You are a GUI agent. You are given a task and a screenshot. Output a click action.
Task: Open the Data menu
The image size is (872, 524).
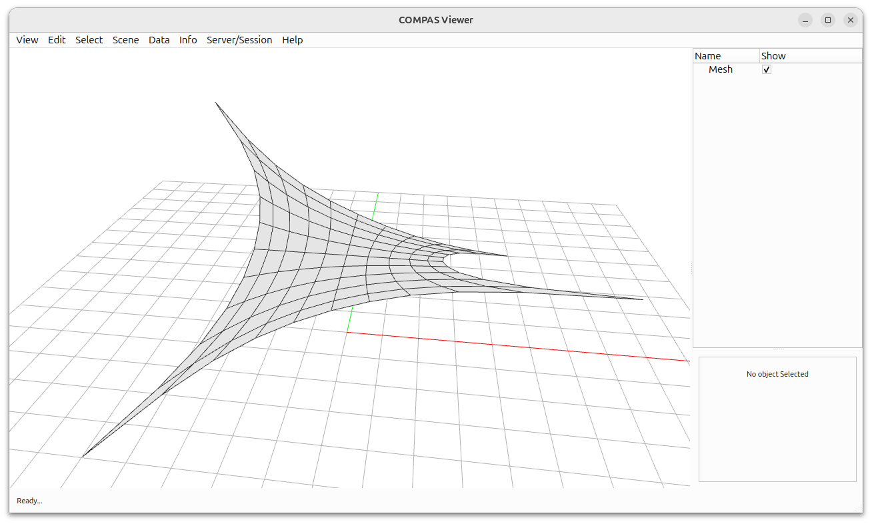pyautogui.click(x=159, y=40)
